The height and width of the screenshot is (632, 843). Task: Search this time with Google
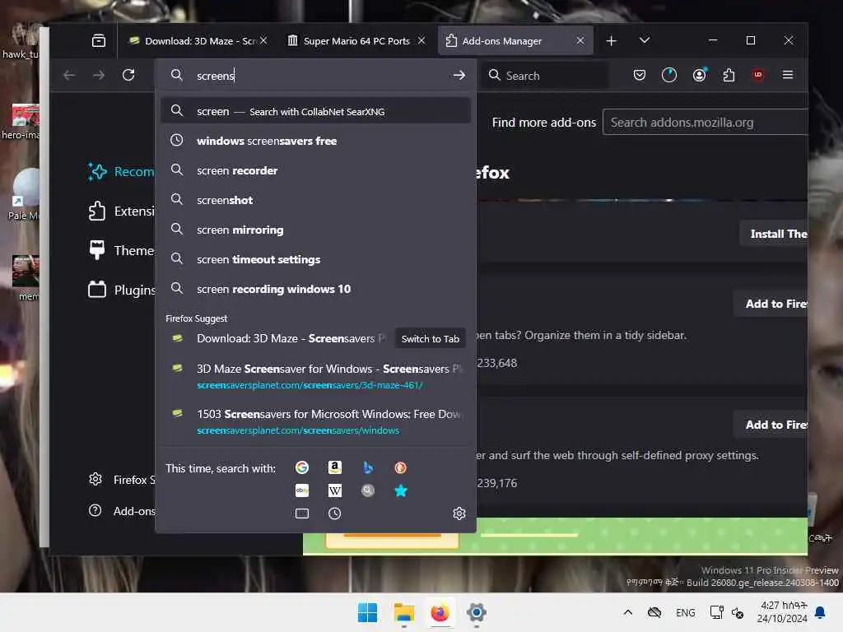[x=302, y=467]
